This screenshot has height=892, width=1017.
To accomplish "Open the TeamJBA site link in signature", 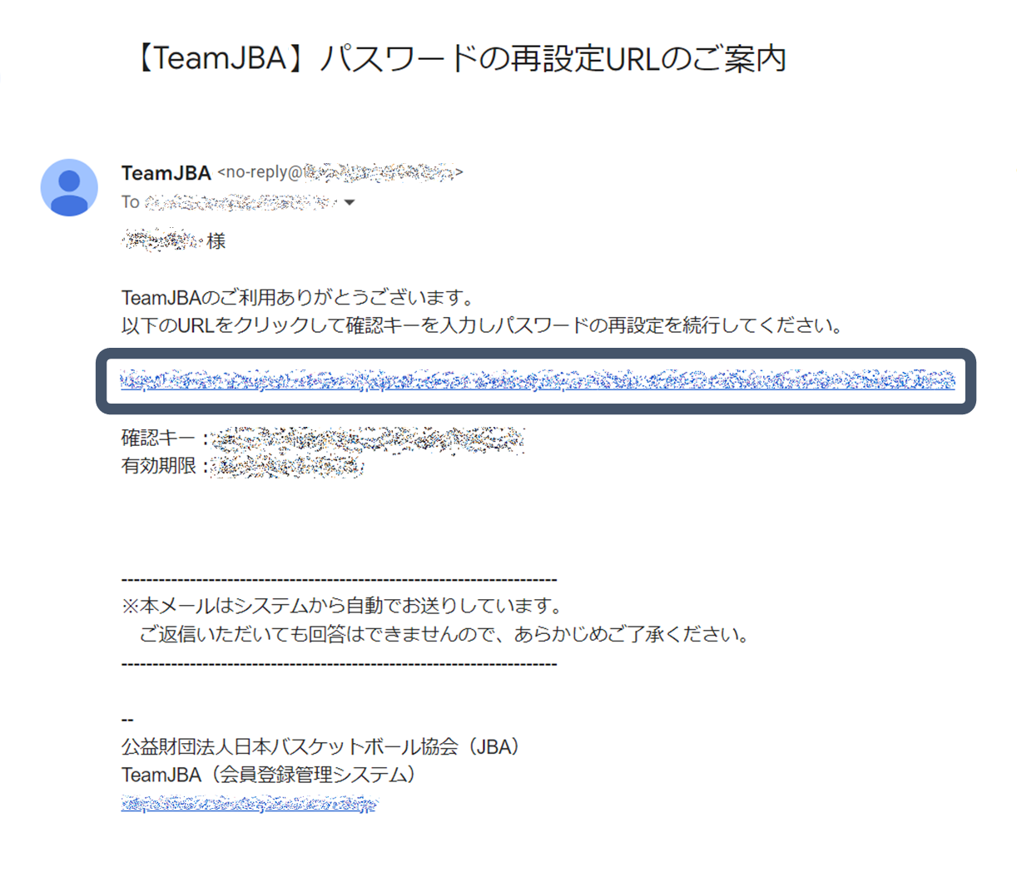I will pyautogui.click(x=249, y=804).
